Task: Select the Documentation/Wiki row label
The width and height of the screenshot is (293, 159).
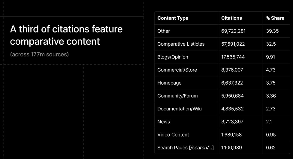Action: (x=180, y=109)
